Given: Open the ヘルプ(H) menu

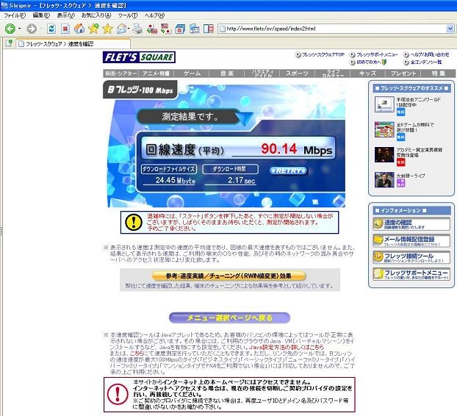Looking at the screenshot, I should (154, 15).
